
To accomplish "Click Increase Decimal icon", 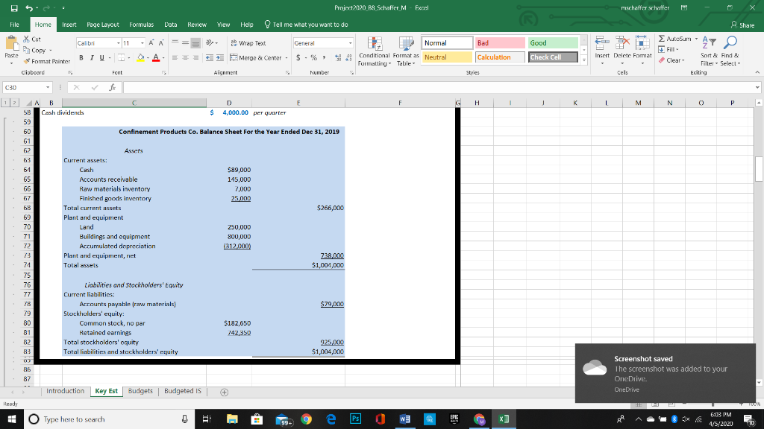I will (338, 58).
